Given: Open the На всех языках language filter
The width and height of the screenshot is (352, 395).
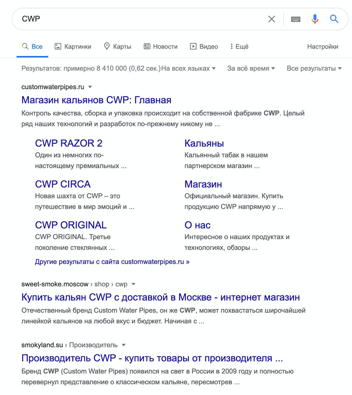Looking at the screenshot, I should [x=188, y=69].
